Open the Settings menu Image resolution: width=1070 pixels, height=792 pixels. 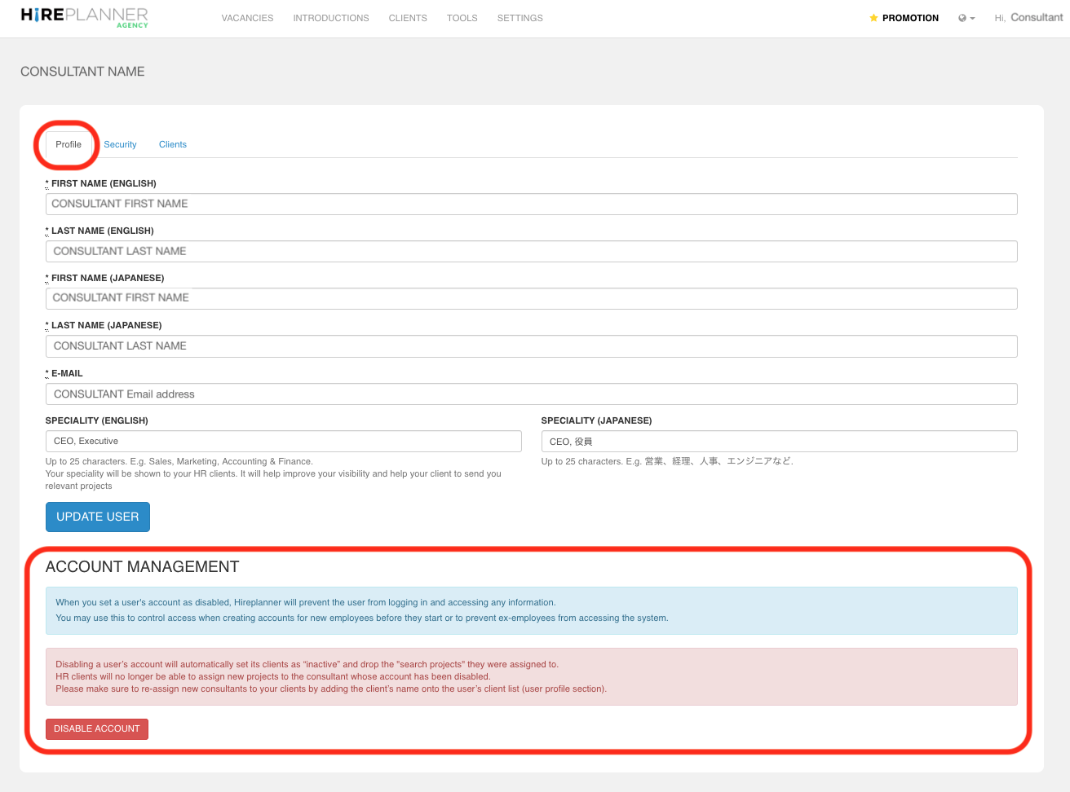pos(520,18)
